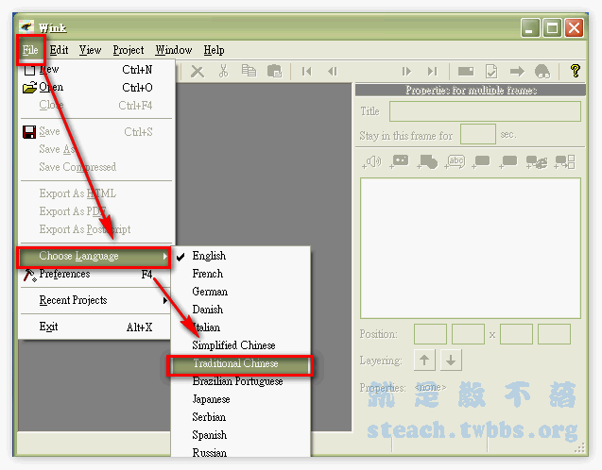
Task: Click the render toolbar icon beside help
Action: tap(542, 72)
